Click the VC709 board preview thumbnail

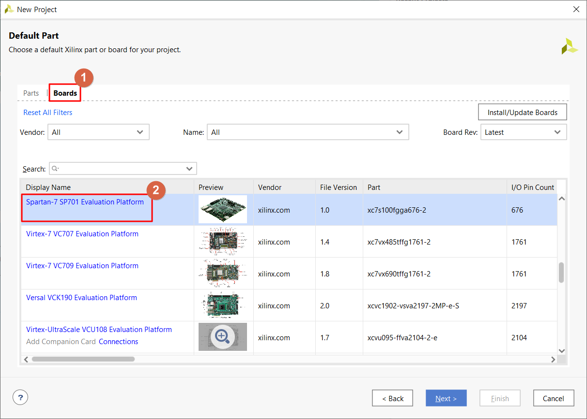[223, 273]
